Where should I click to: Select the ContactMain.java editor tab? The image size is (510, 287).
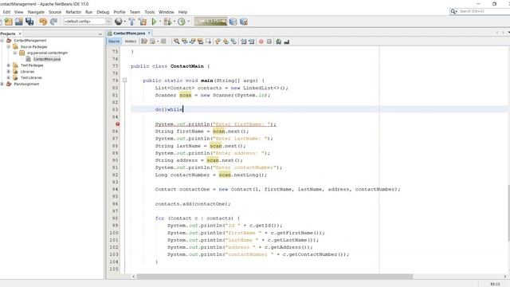[129, 33]
